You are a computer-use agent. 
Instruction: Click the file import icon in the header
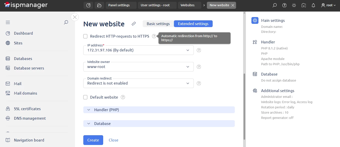tap(304, 5)
